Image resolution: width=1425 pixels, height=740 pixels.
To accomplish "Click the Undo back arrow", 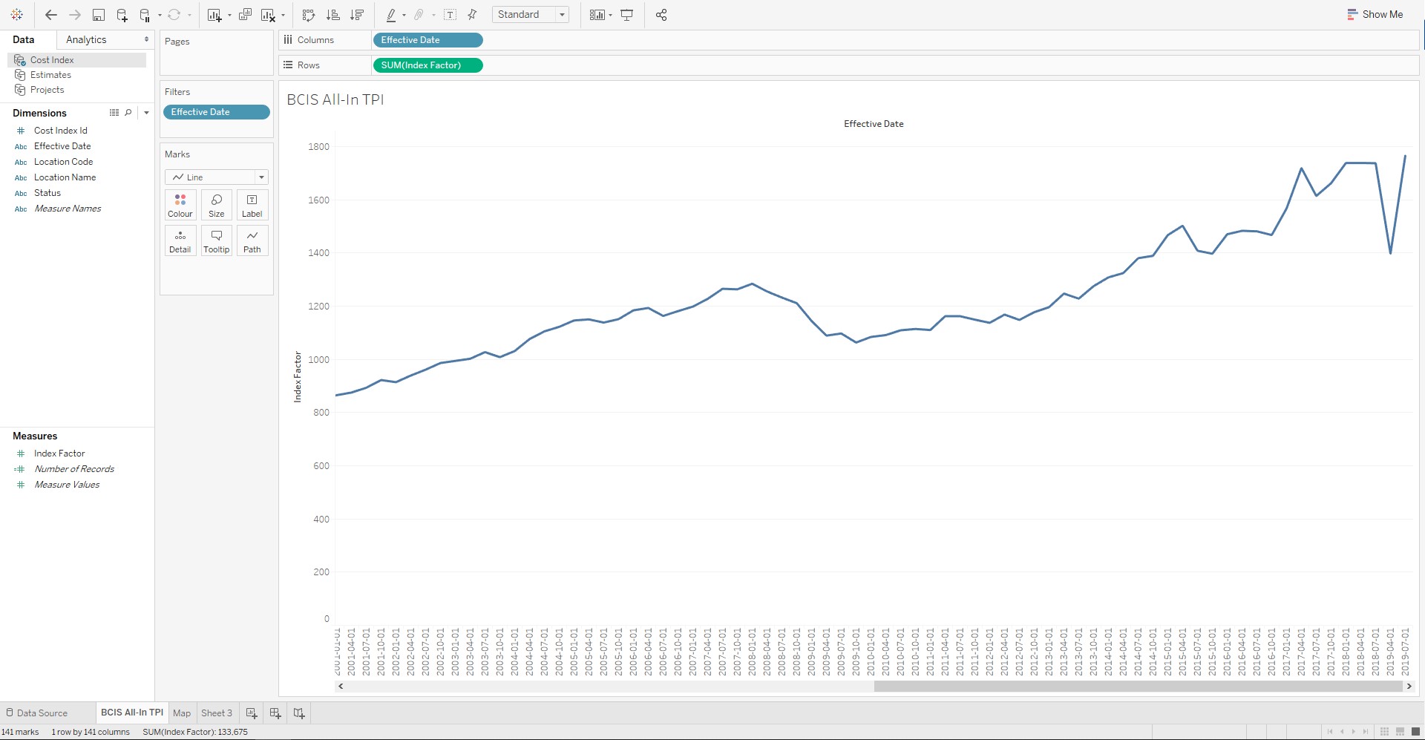I will click(x=51, y=15).
